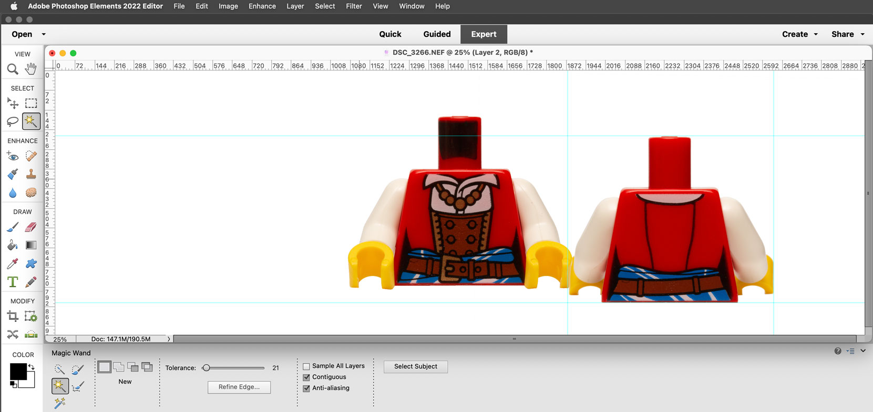Swap foreground and background colors
Image resolution: width=873 pixels, height=412 pixels.
click(x=32, y=367)
